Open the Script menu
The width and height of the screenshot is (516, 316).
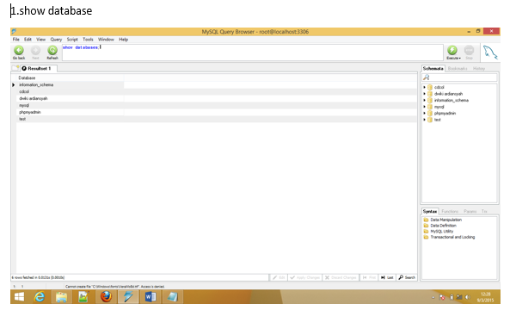coord(72,40)
